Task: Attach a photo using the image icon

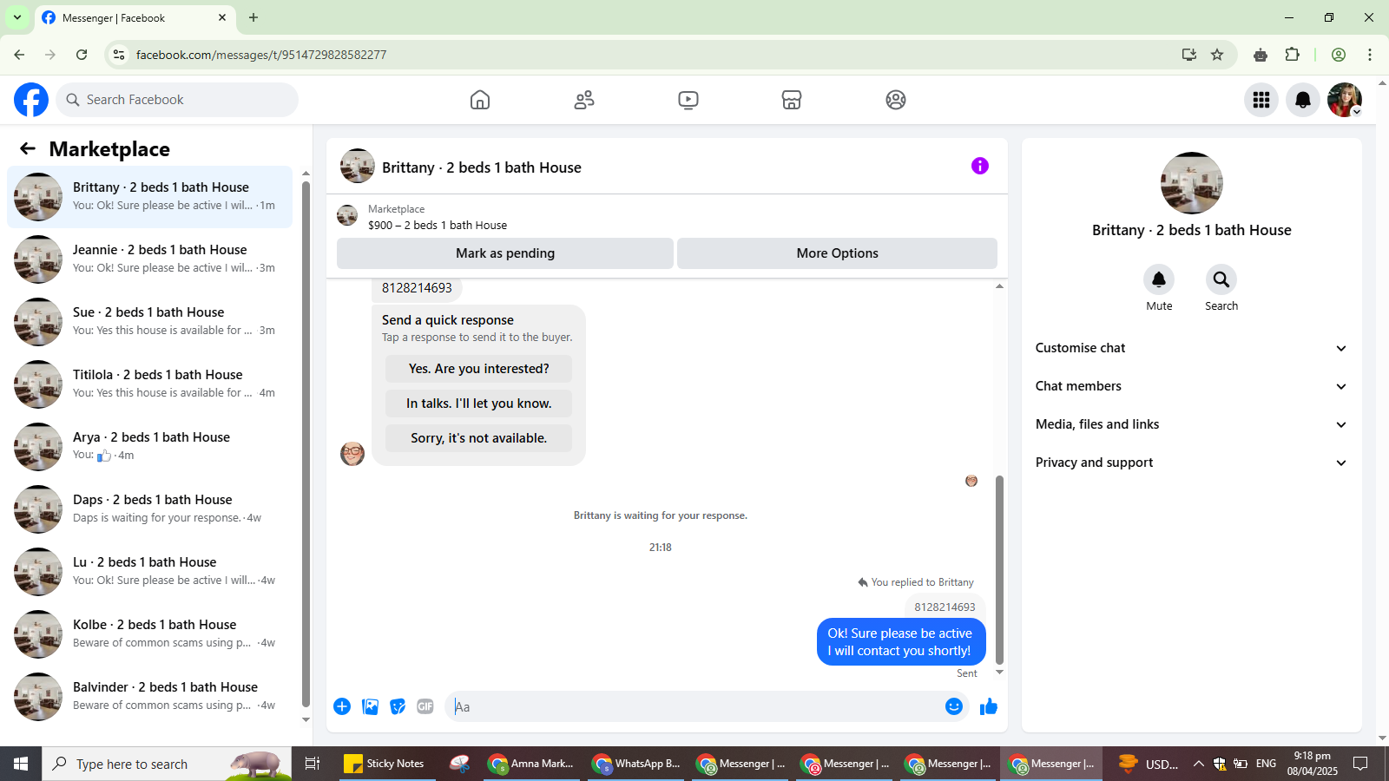Action: point(370,706)
